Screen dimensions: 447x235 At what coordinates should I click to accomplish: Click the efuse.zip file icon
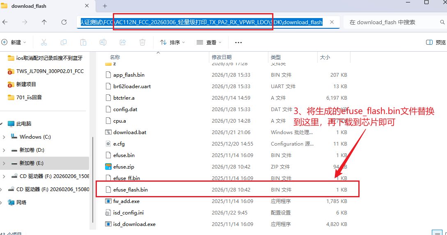(108, 167)
